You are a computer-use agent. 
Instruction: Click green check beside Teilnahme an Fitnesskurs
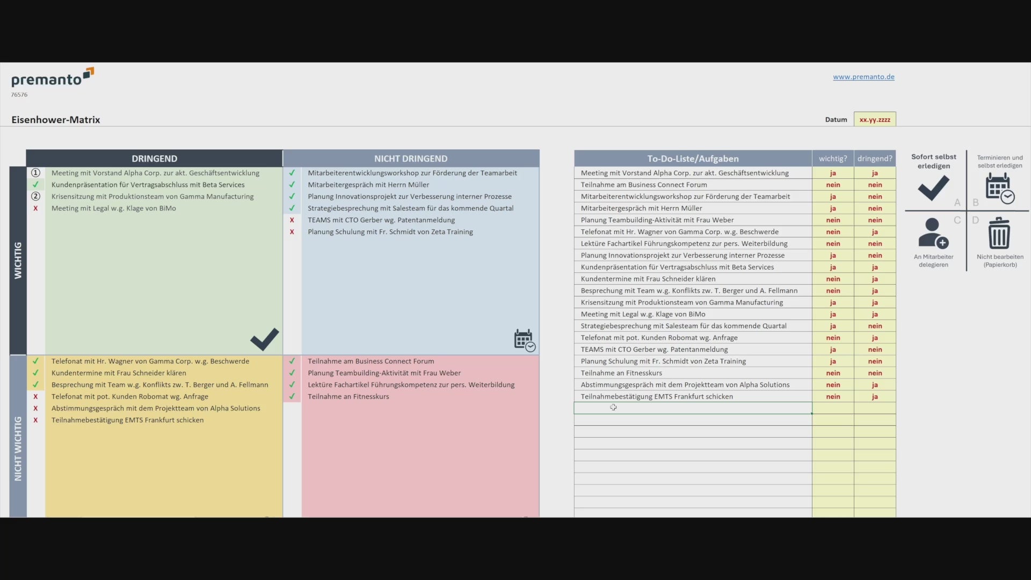point(292,397)
